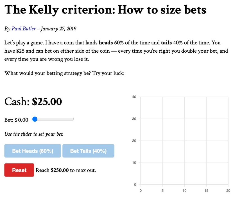Click the chart's x-axis label 20
The width and height of the screenshot is (233, 197).
click(x=228, y=190)
